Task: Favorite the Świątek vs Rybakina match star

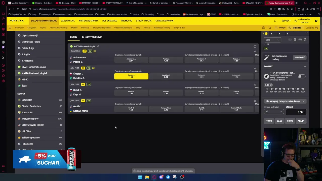Action: point(255,68)
